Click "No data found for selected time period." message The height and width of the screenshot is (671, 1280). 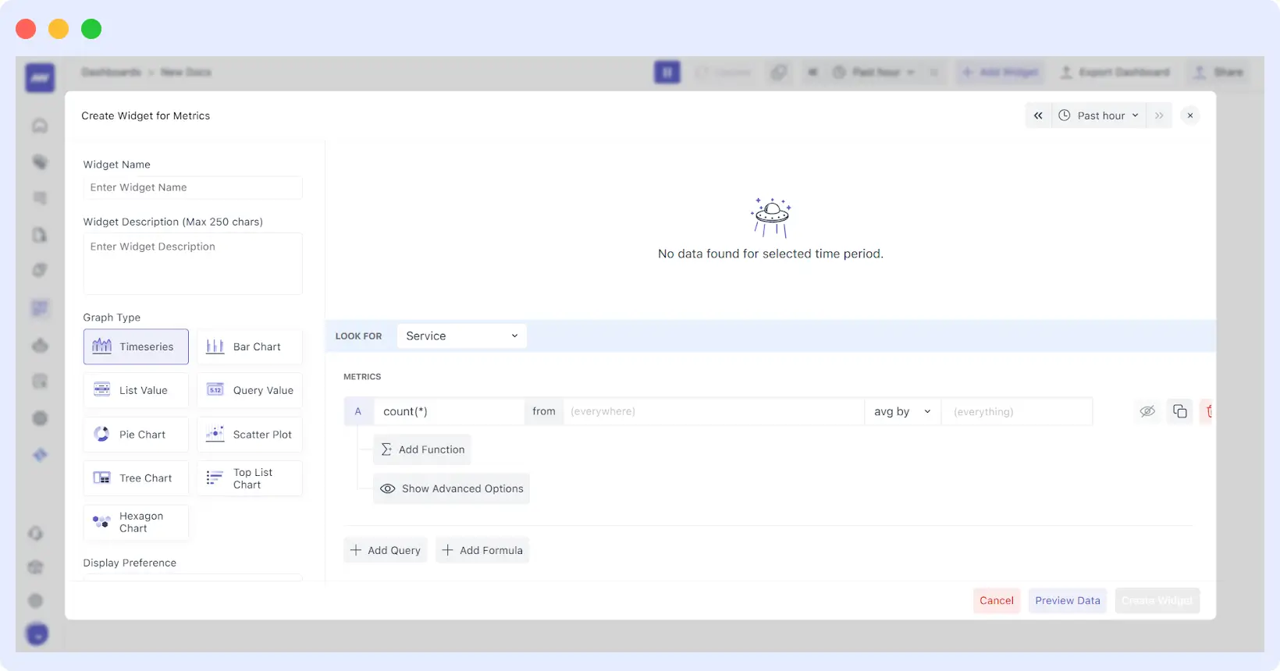pyautogui.click(x=770, y=254)
